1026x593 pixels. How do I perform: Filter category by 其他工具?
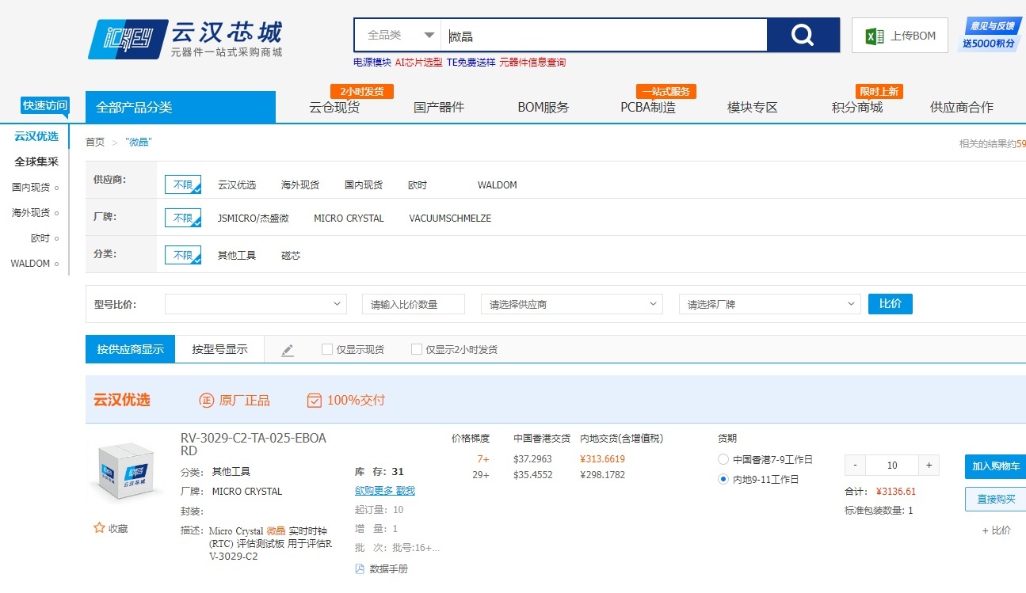(237, 256)
